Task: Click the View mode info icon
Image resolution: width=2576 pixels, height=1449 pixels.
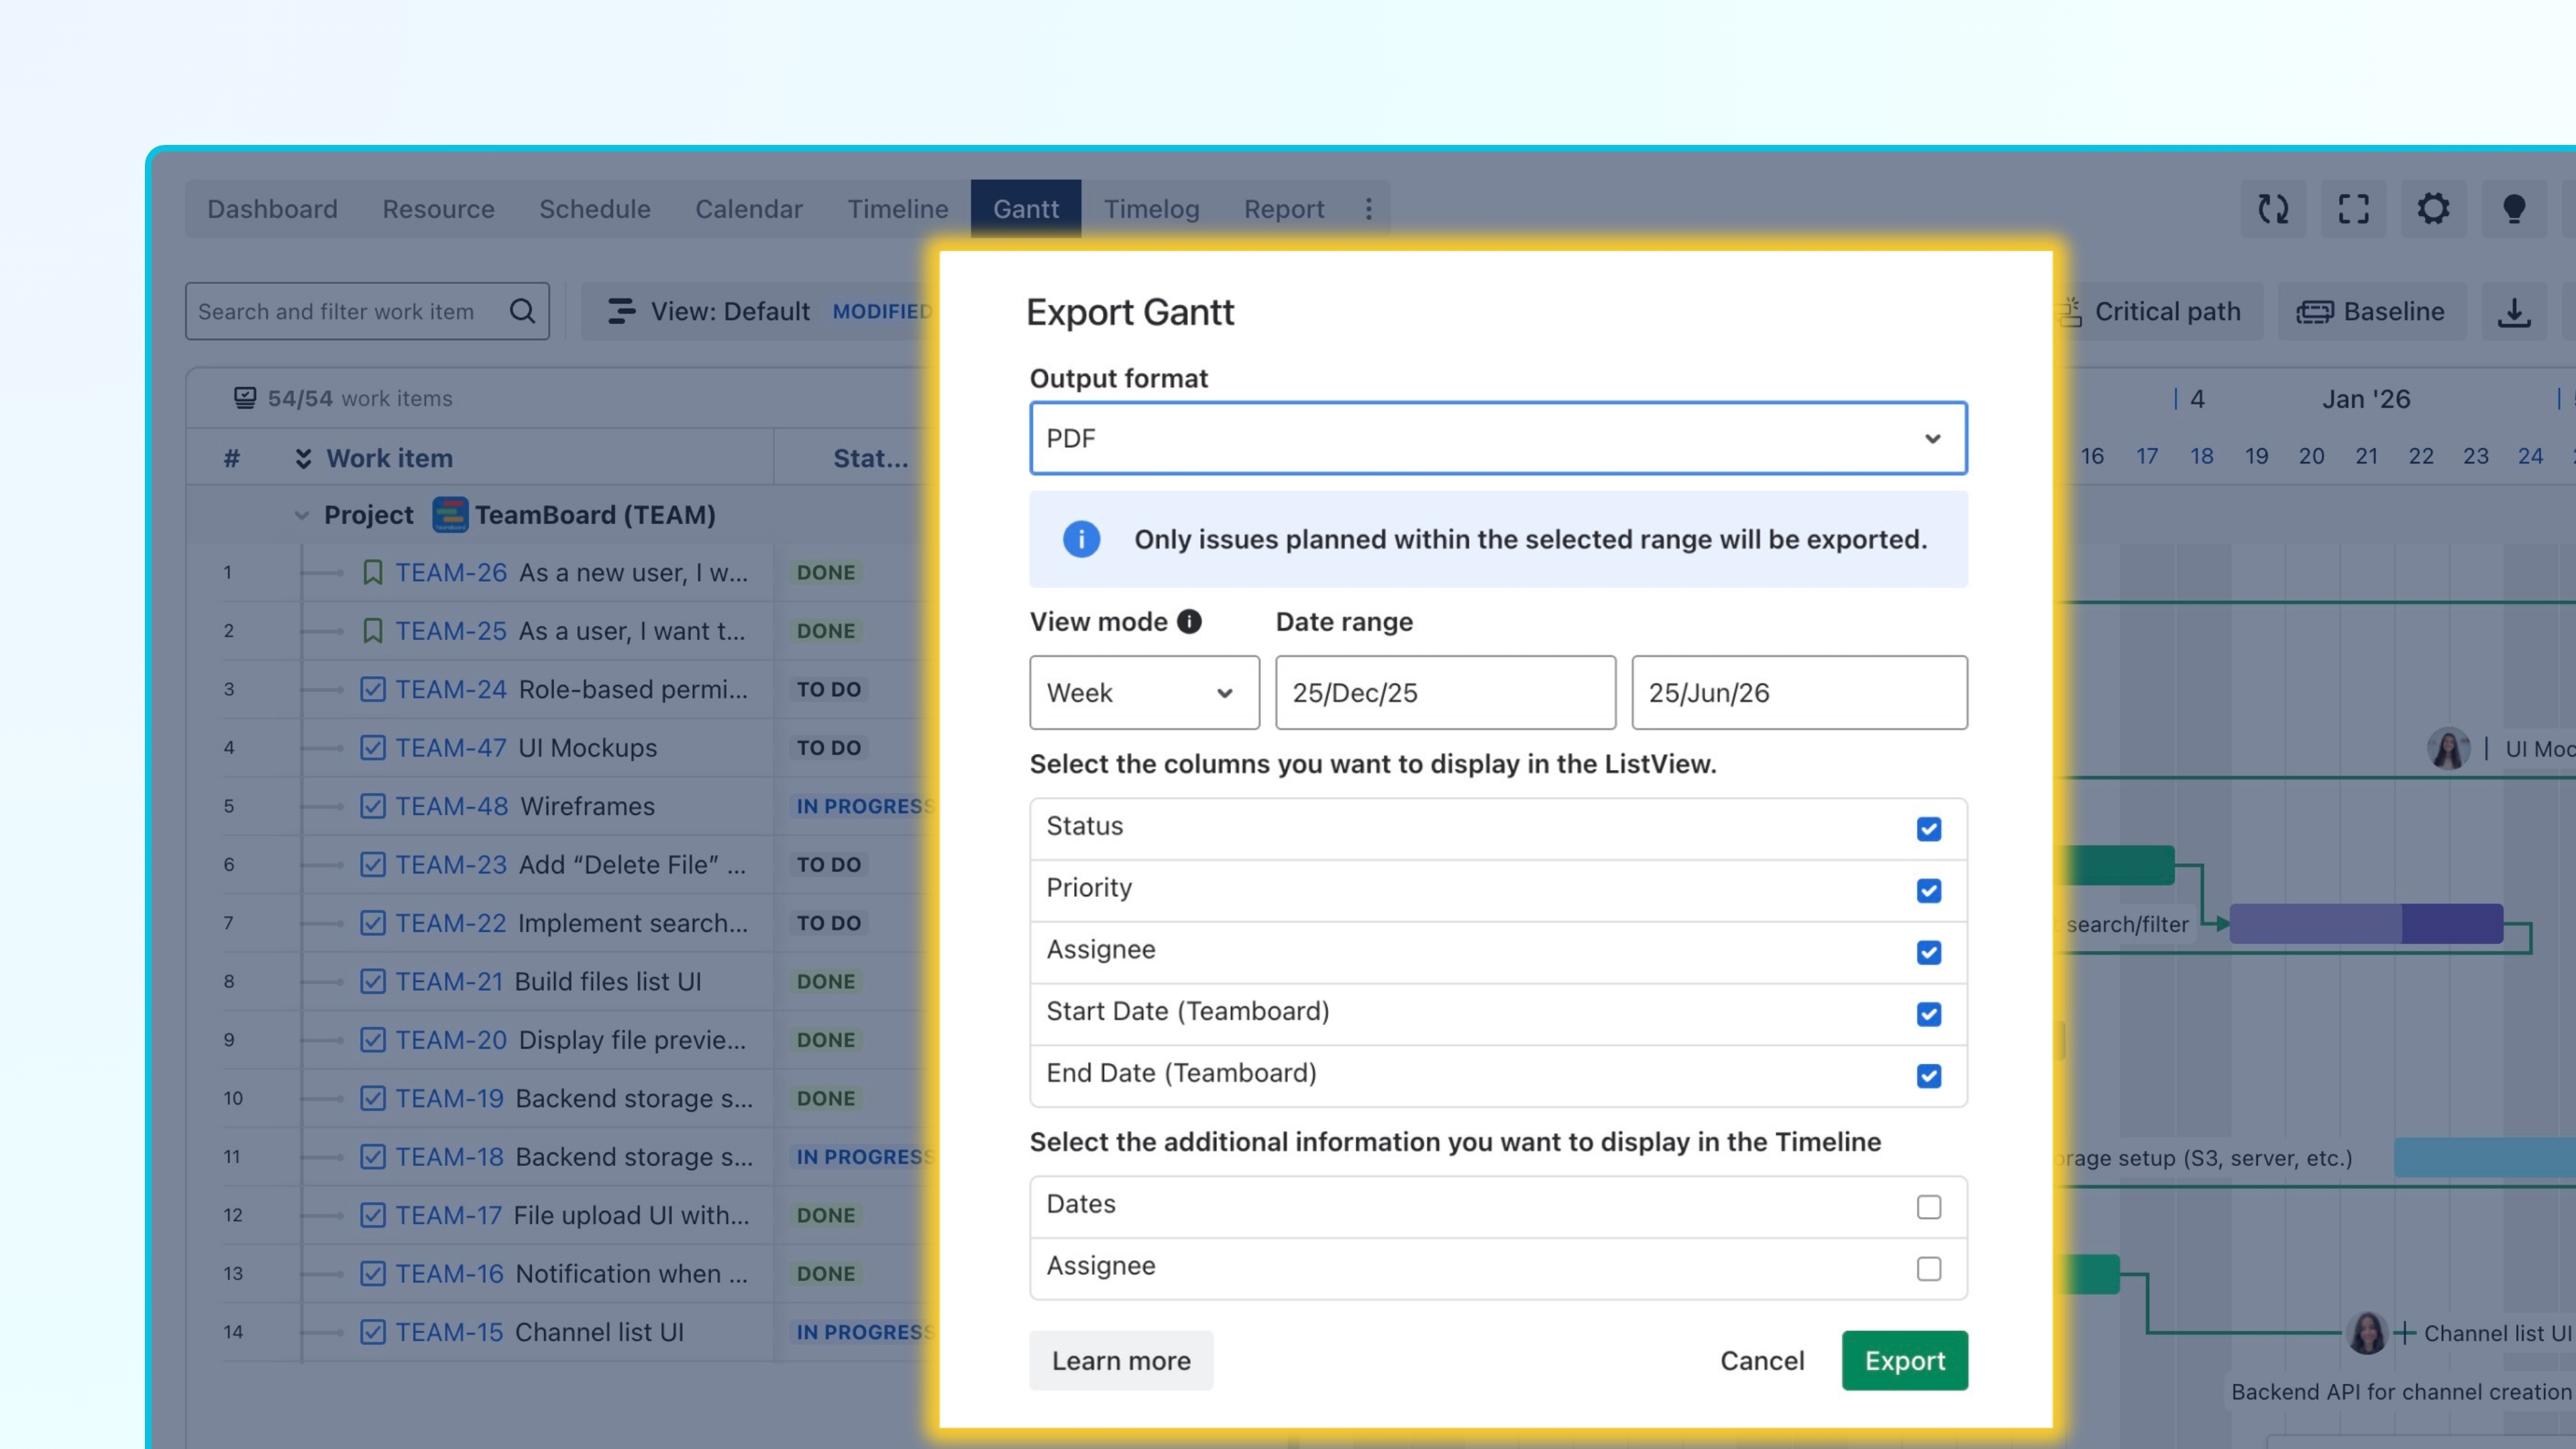Action: 1189,622
